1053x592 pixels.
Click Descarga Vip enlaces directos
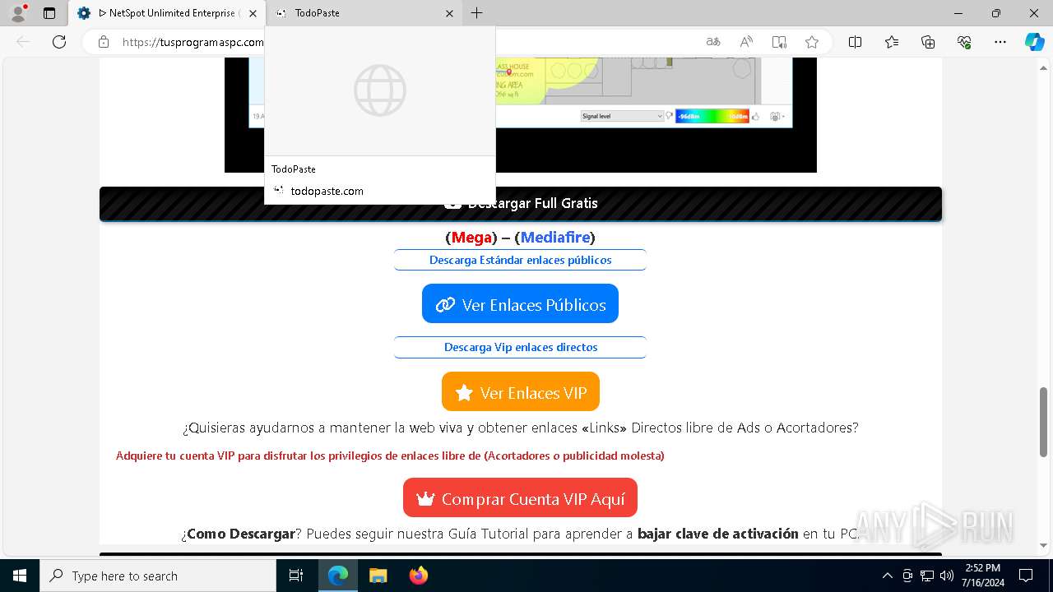tap(520, 347)
